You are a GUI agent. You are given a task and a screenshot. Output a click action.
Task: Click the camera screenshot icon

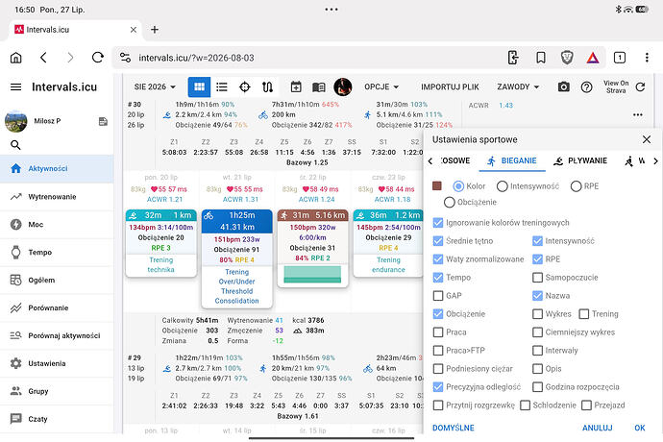(x=563, y=87)
